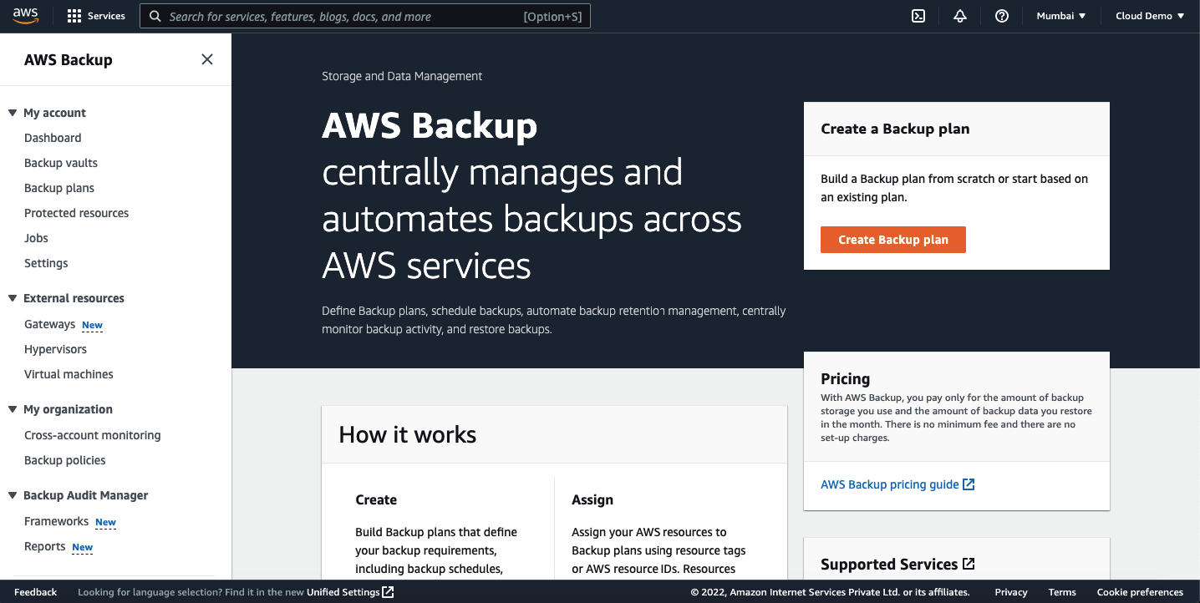Click the New badge beside Reports
Screen dimensions: 1200x603
click(82, 547)
